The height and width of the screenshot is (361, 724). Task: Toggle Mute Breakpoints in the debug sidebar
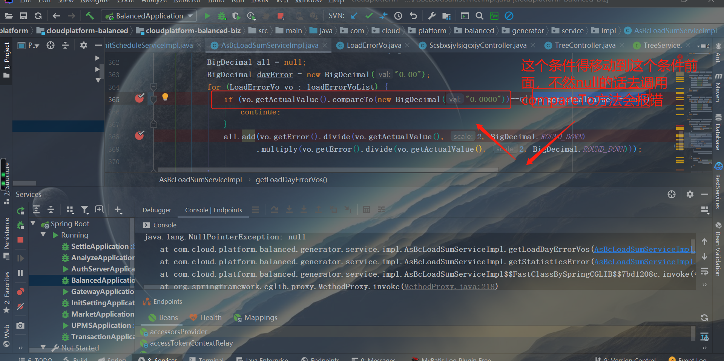coord(20,306)
